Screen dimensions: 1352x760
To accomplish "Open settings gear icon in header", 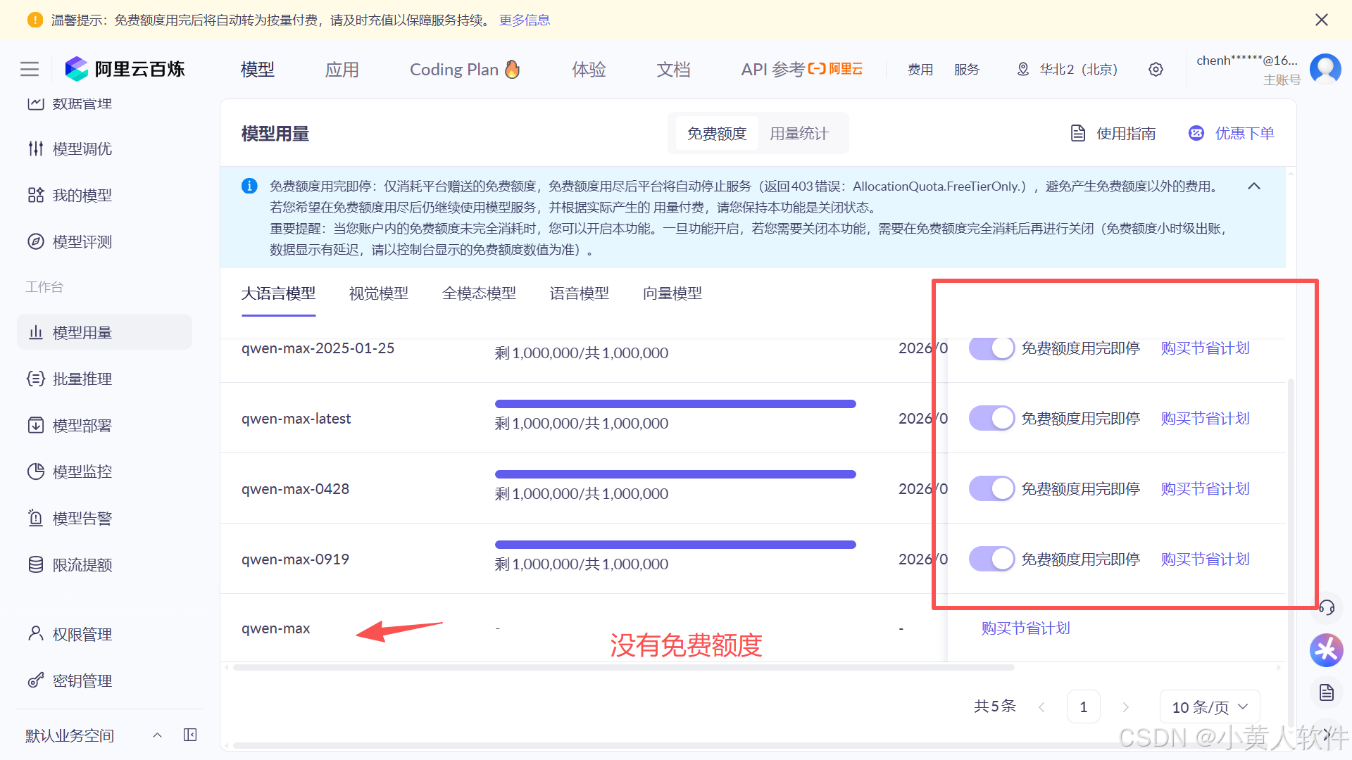I will pos(1156,70).
